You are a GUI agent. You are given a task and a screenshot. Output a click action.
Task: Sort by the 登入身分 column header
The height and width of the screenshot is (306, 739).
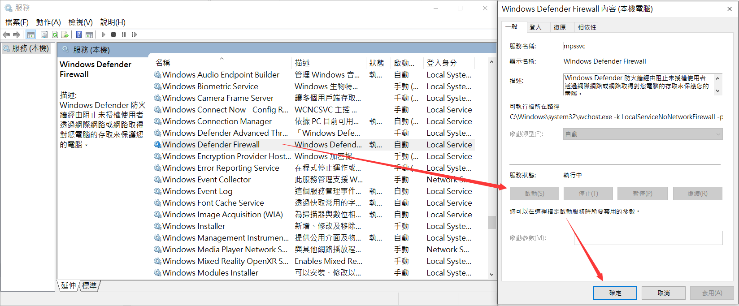coord(449,63)
